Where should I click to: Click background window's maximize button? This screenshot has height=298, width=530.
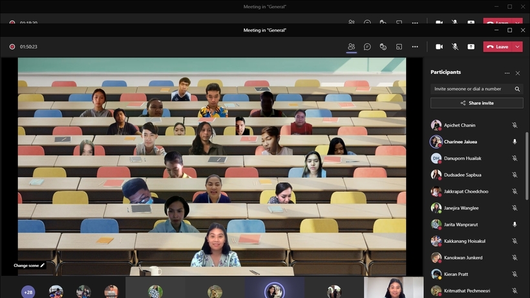pos(510,6)
